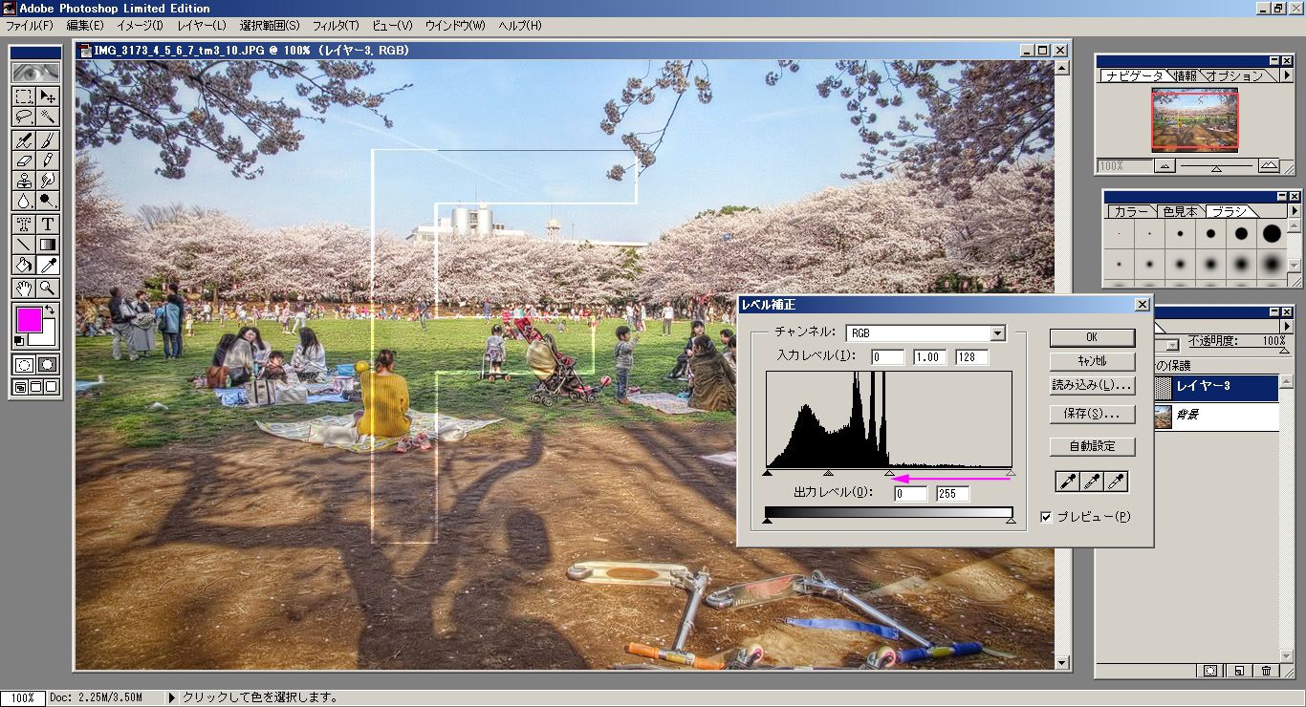Select the Rubber Stamp tool

[24, 181]
